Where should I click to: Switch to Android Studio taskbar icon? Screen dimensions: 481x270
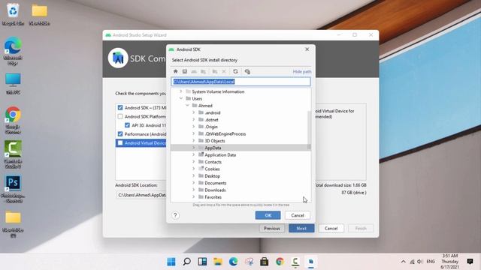[x=310, y=262]
